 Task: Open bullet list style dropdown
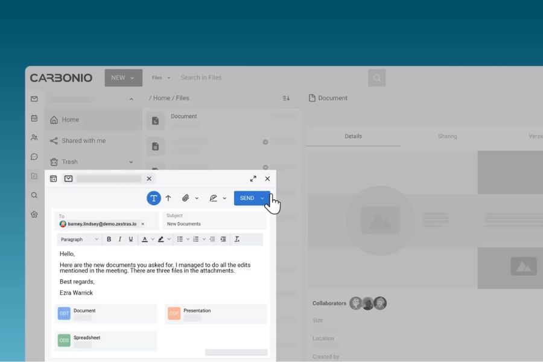click(x=188, y=240)
